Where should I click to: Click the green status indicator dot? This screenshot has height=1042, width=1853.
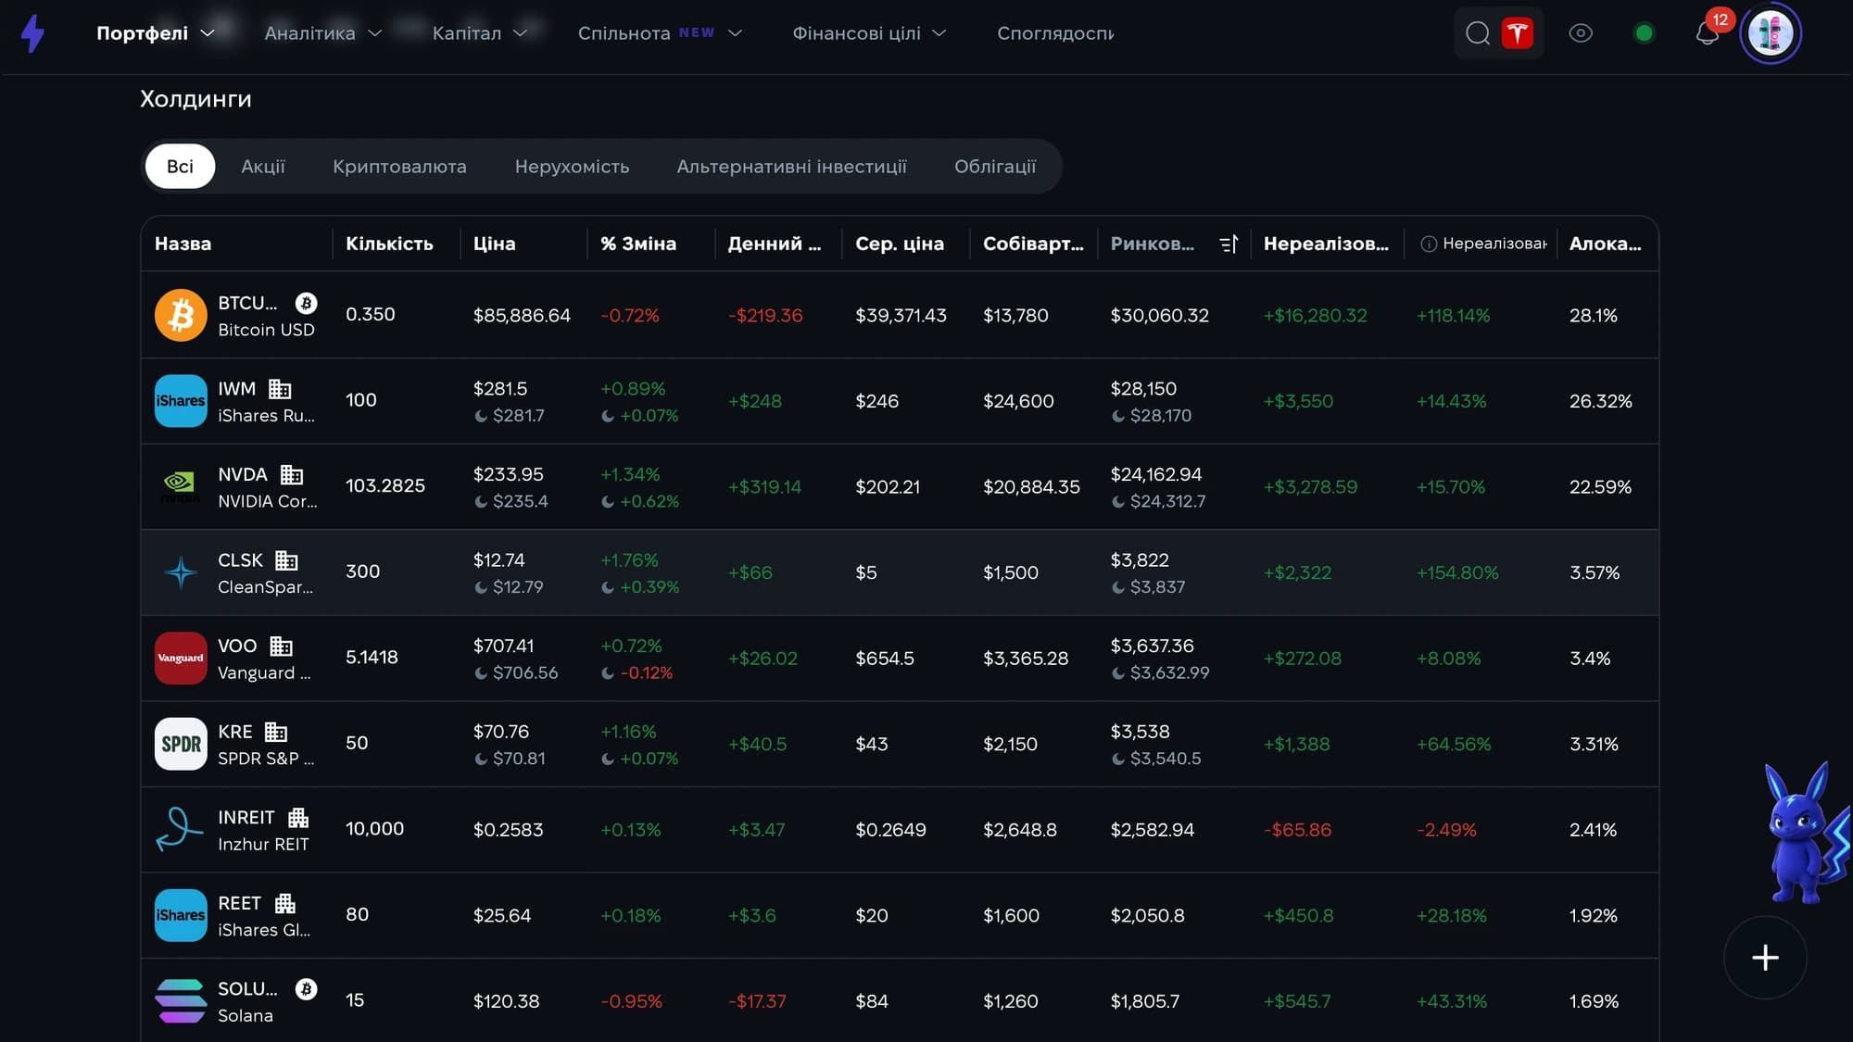point(1644,33)
